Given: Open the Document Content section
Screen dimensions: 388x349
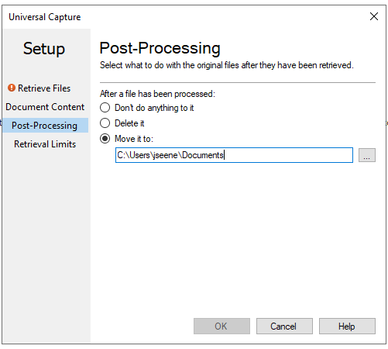Looking at the screenshot, I should click(x=45, y=107).
